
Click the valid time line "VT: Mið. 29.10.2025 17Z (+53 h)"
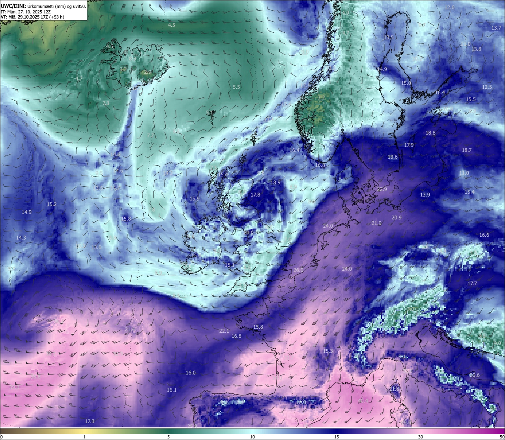click(x=33, y=17)
